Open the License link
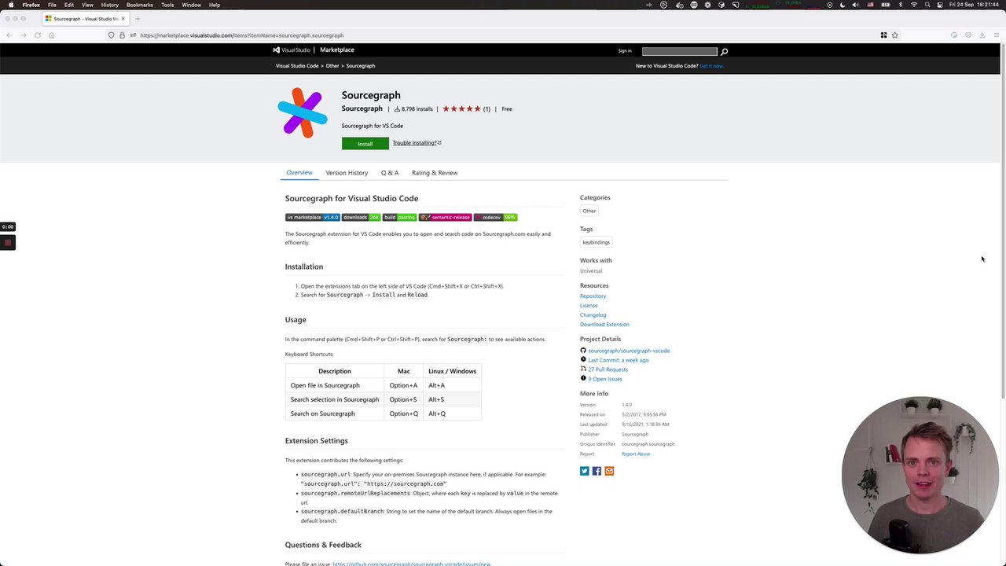1006x566 pixels. coord(589,306)
